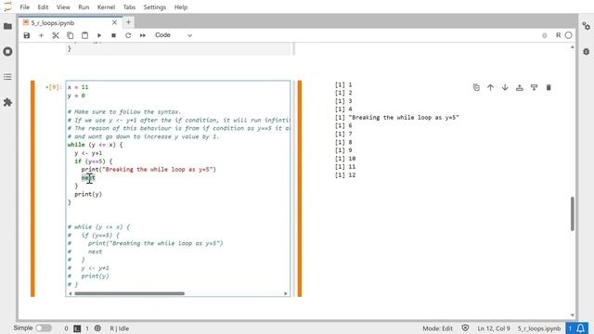Click inside the code line print(y)
Image resolution: width=594 pixels, height=334 pixels.
[88, 194]
